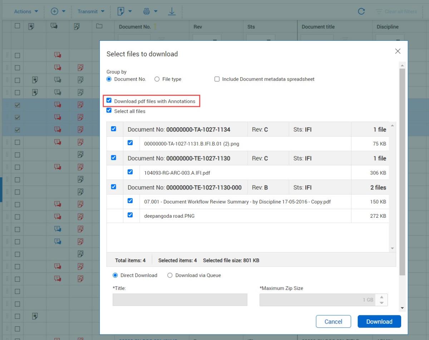This screenshot has height=340, width=429.
Task: Click the printer icon in toolbar
Action: click(147, 11)
